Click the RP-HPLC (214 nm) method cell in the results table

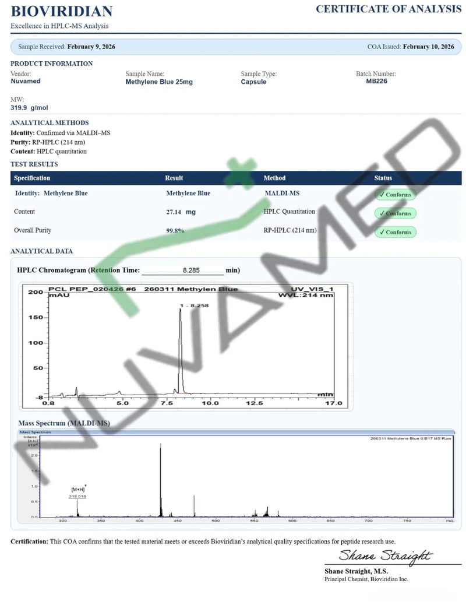[290, 230]
